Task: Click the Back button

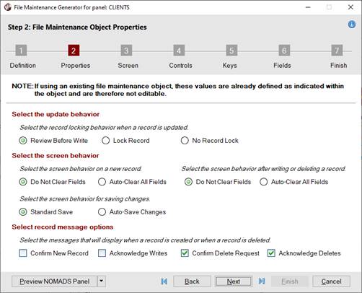Action: [x=192, y=281]
